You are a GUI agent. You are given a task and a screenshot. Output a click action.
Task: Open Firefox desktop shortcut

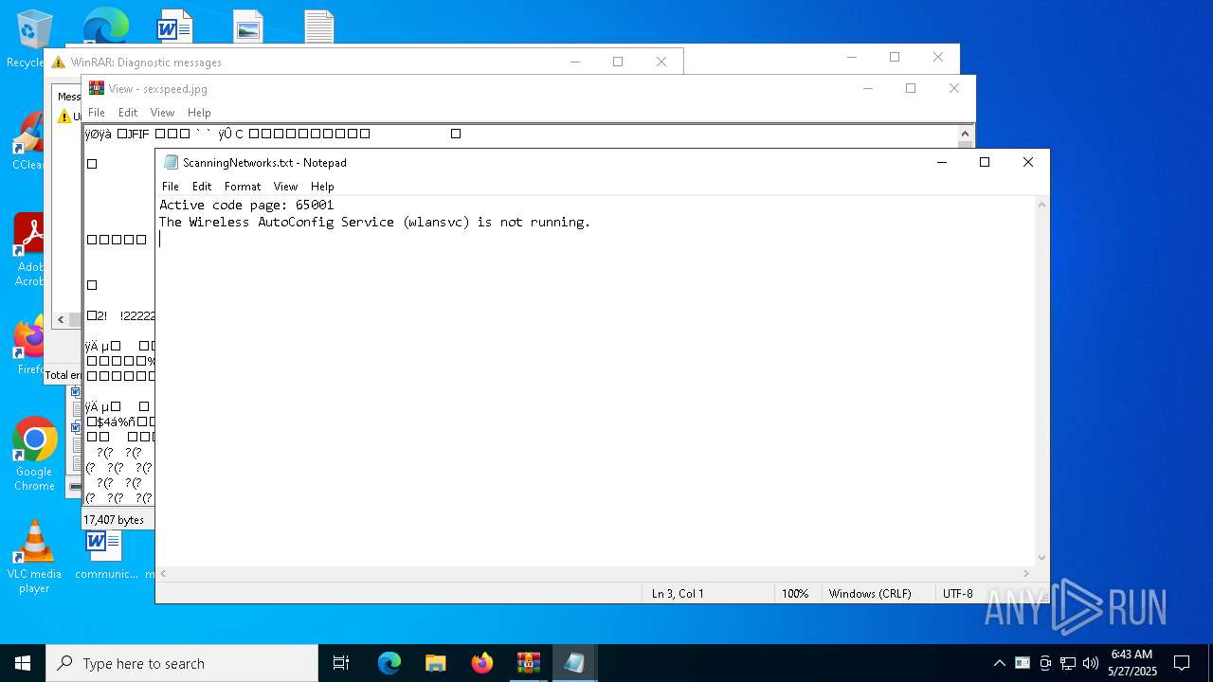[x=29, y=347]
